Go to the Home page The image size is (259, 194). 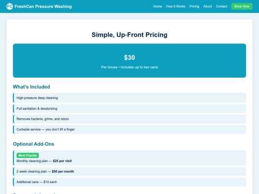pos(157,6)
